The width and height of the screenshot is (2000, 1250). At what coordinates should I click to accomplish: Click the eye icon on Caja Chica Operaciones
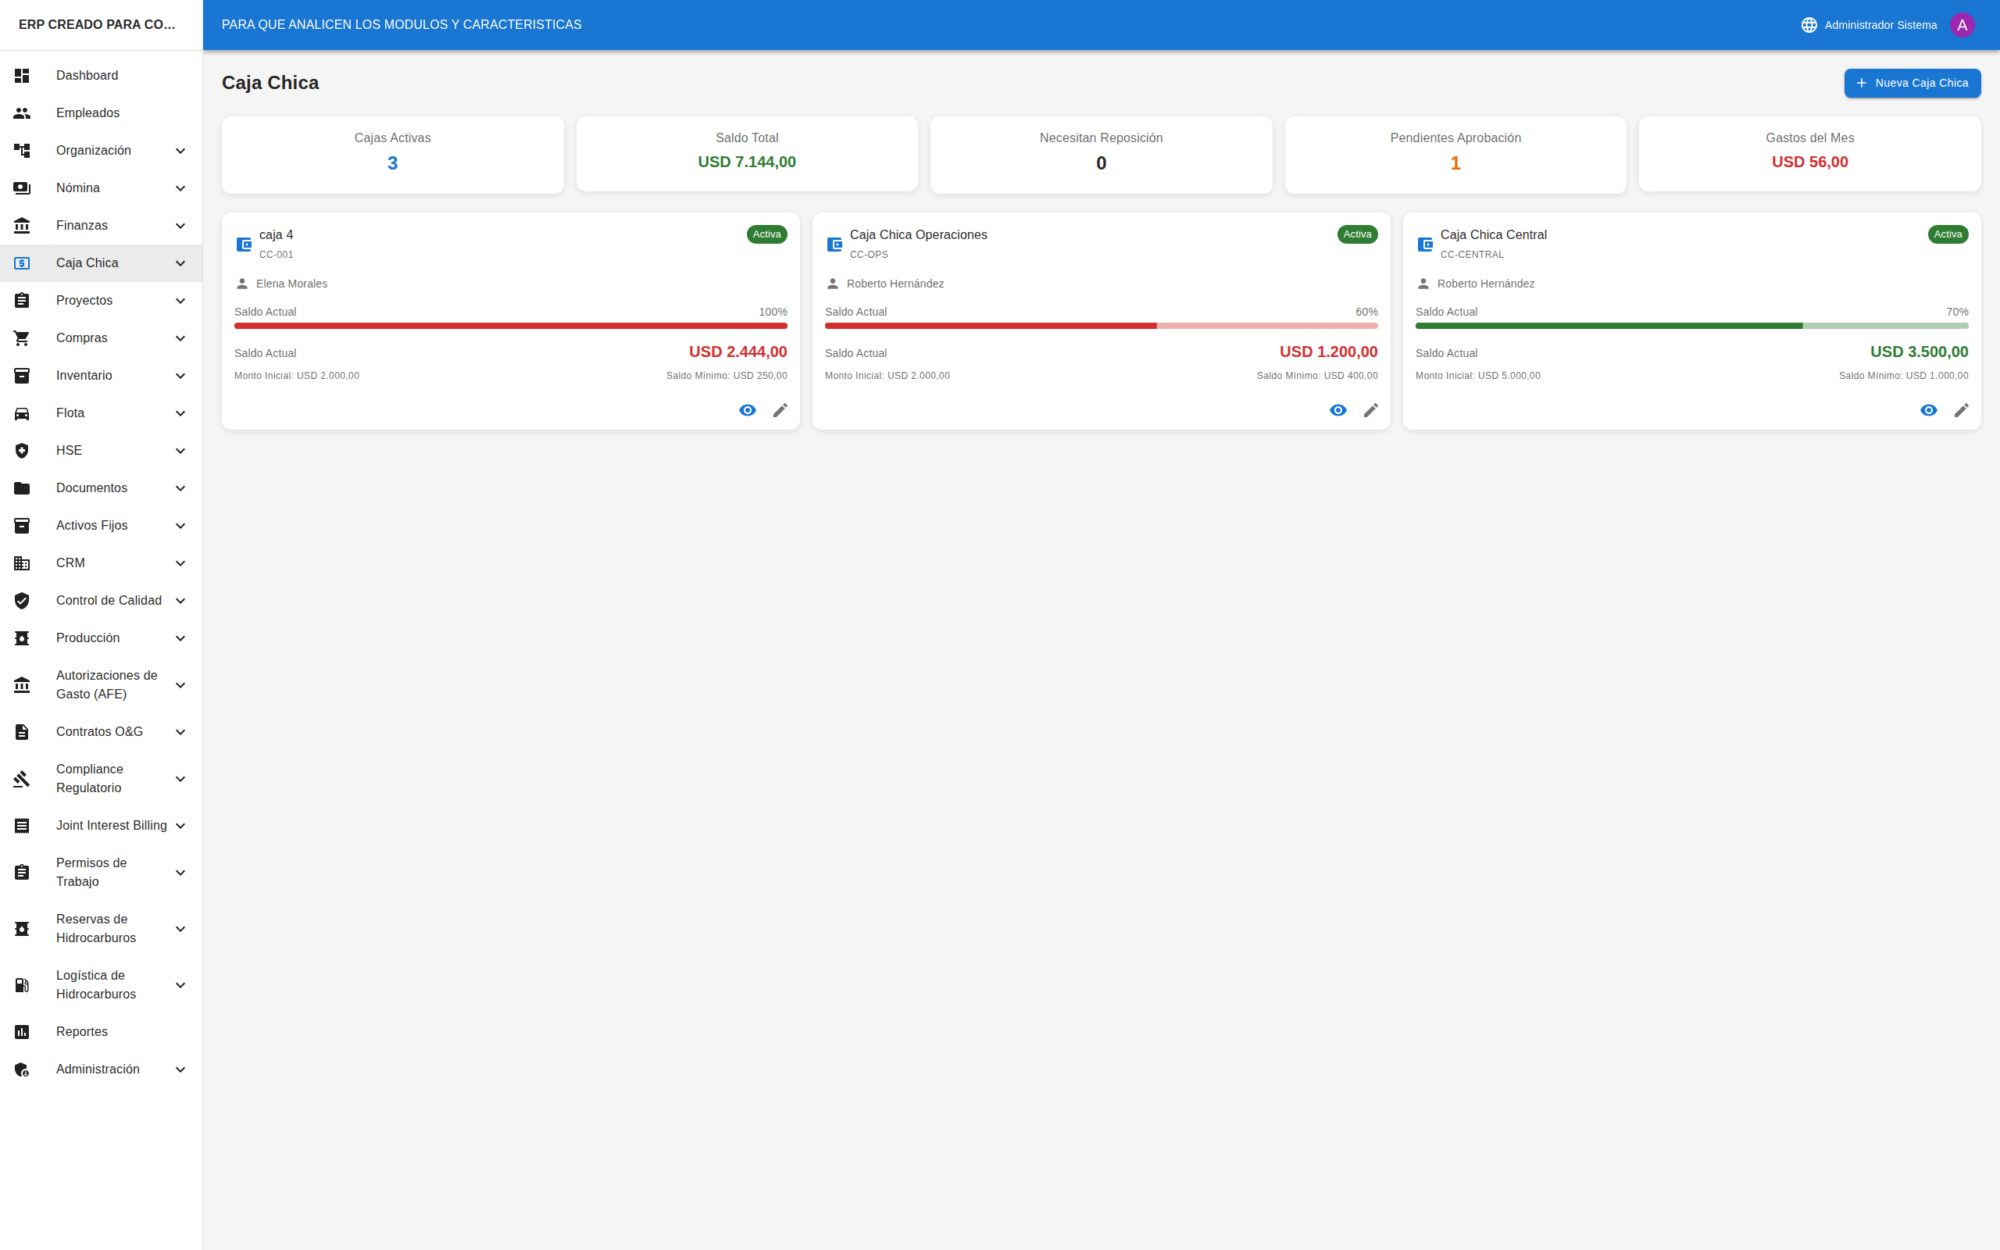[x=1337, y=410]
